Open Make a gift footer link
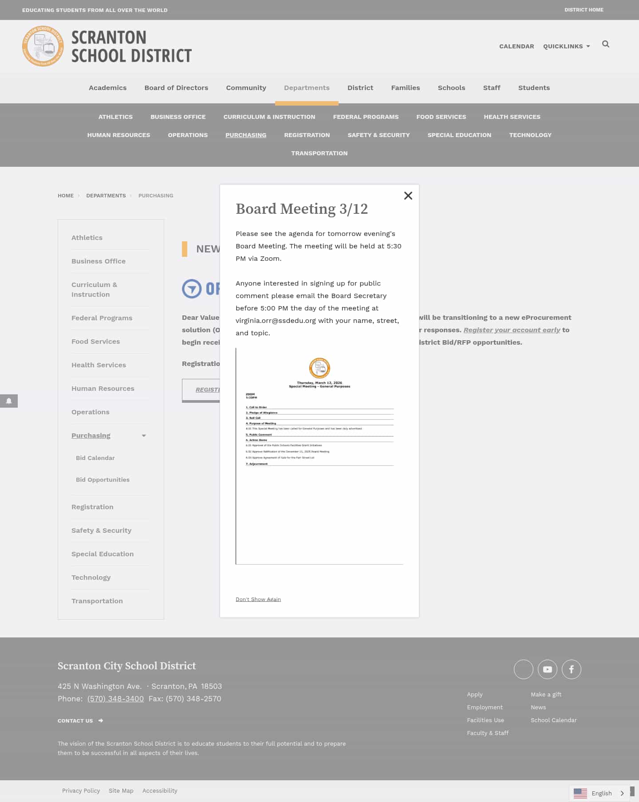Image resolution: width=639 pixels, height=802 pixels. coord(546,695)
